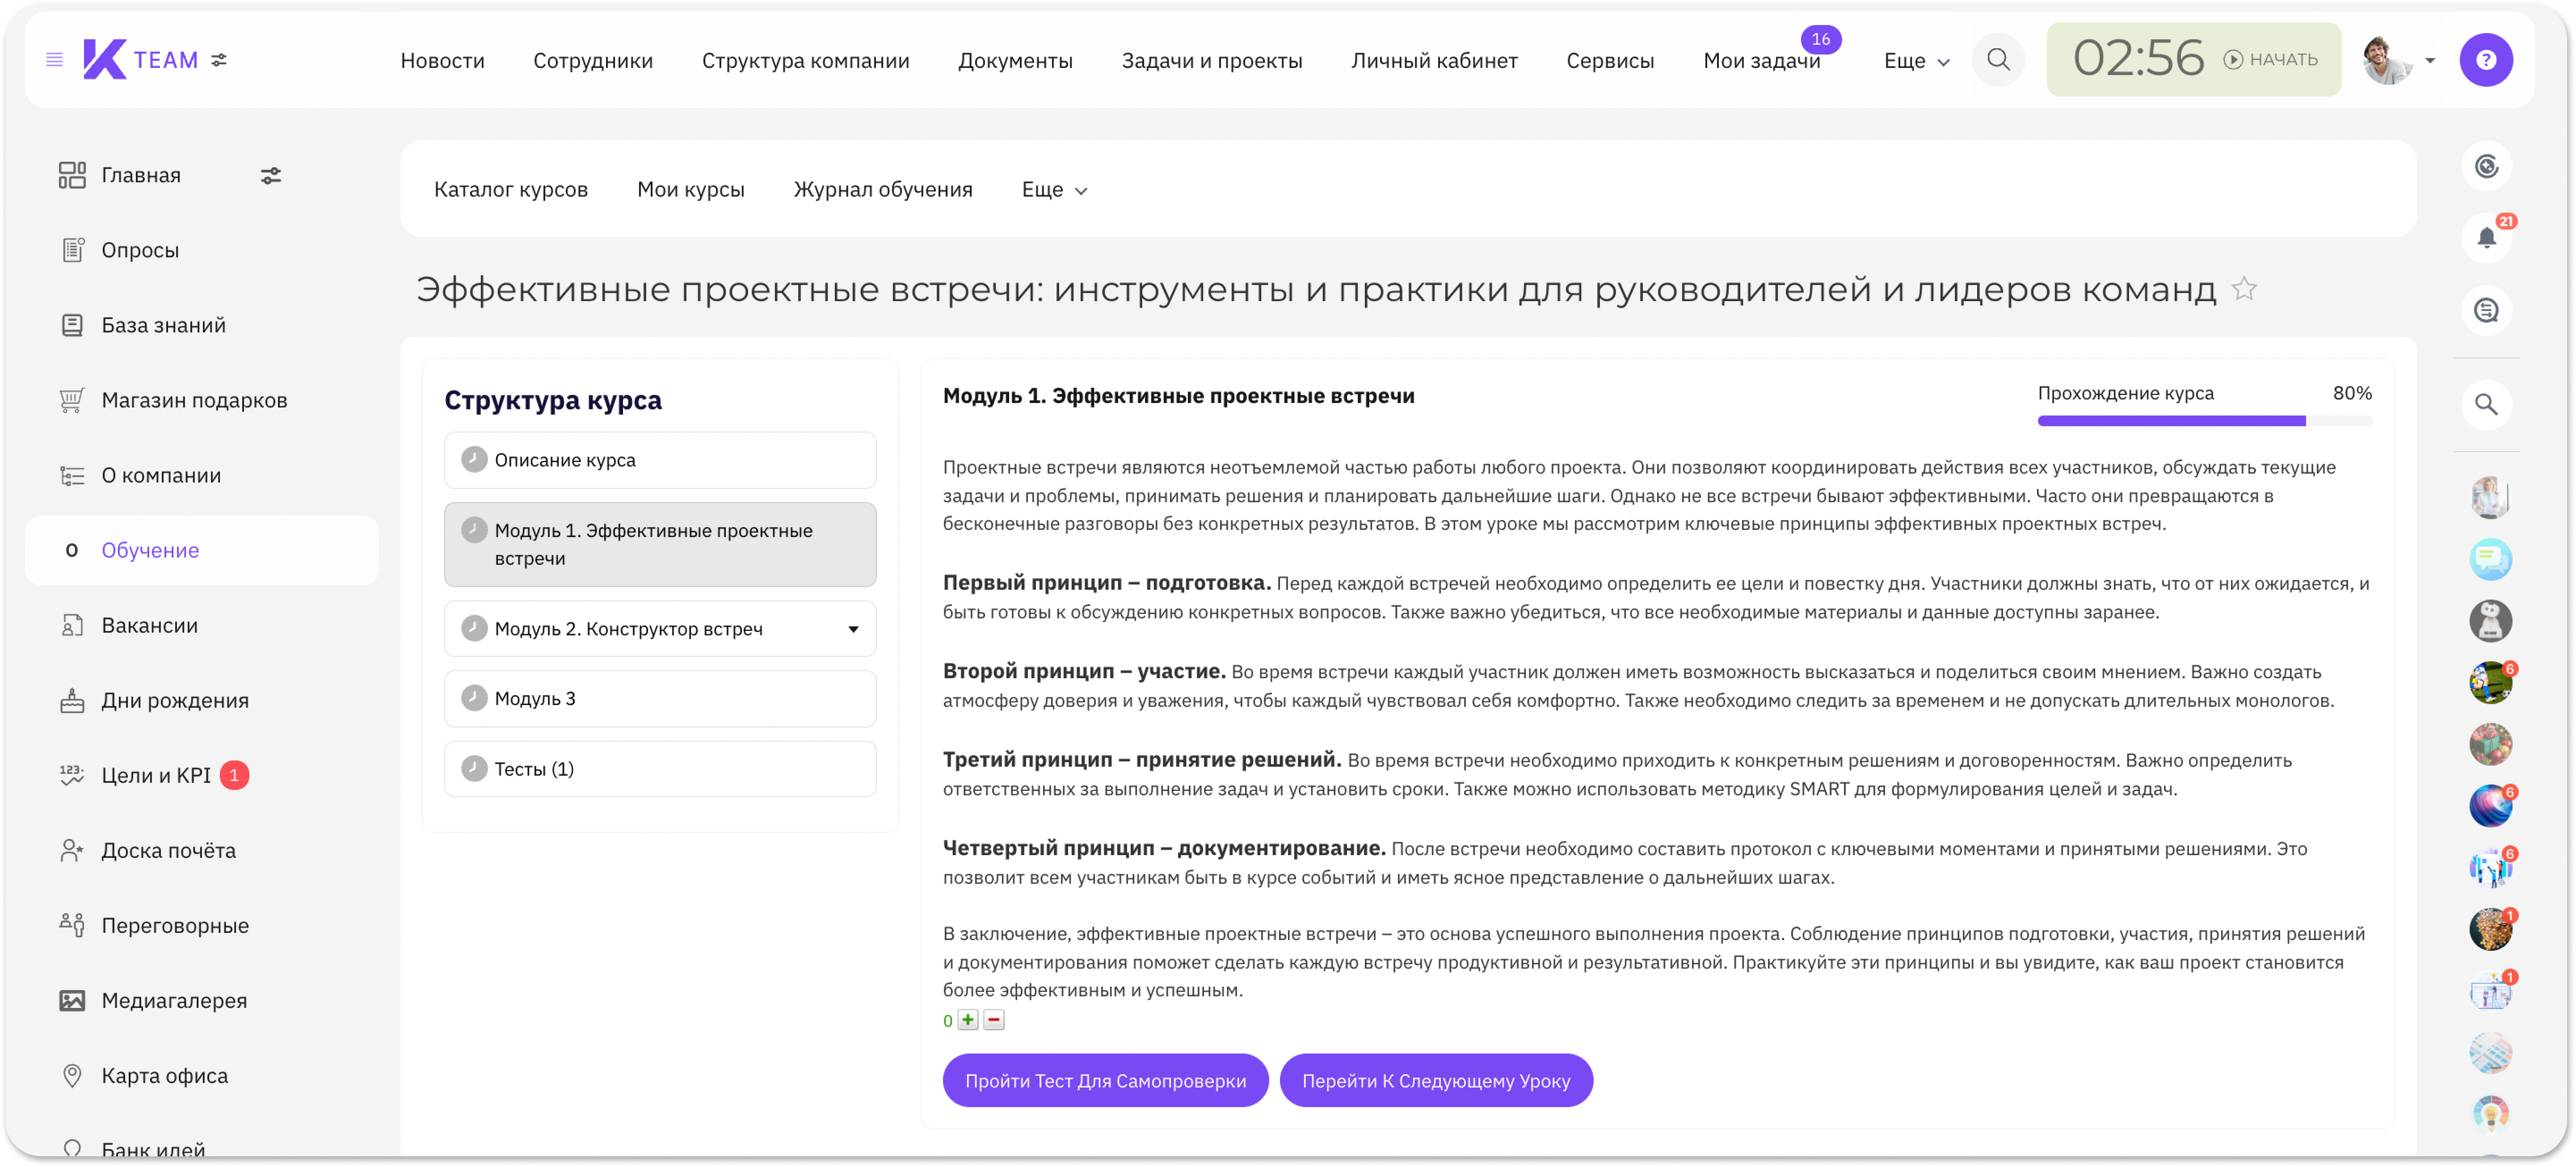Screen dimensions: 2576x1167
Task: Click the Медиагалерея picture icon
Action: [72, 1000]
